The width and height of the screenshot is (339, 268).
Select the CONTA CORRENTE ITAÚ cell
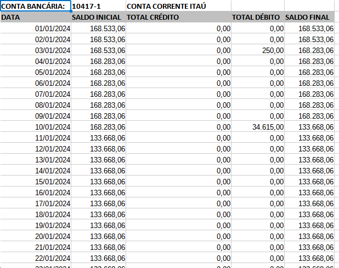pyautogui.click(x=178, y=6)
